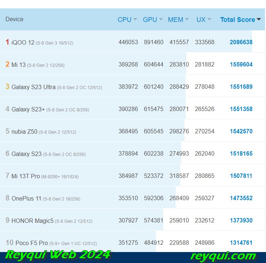266x263 pixels.
Task: Sort by GPU column arrow
Action: (x=161, y=19)
